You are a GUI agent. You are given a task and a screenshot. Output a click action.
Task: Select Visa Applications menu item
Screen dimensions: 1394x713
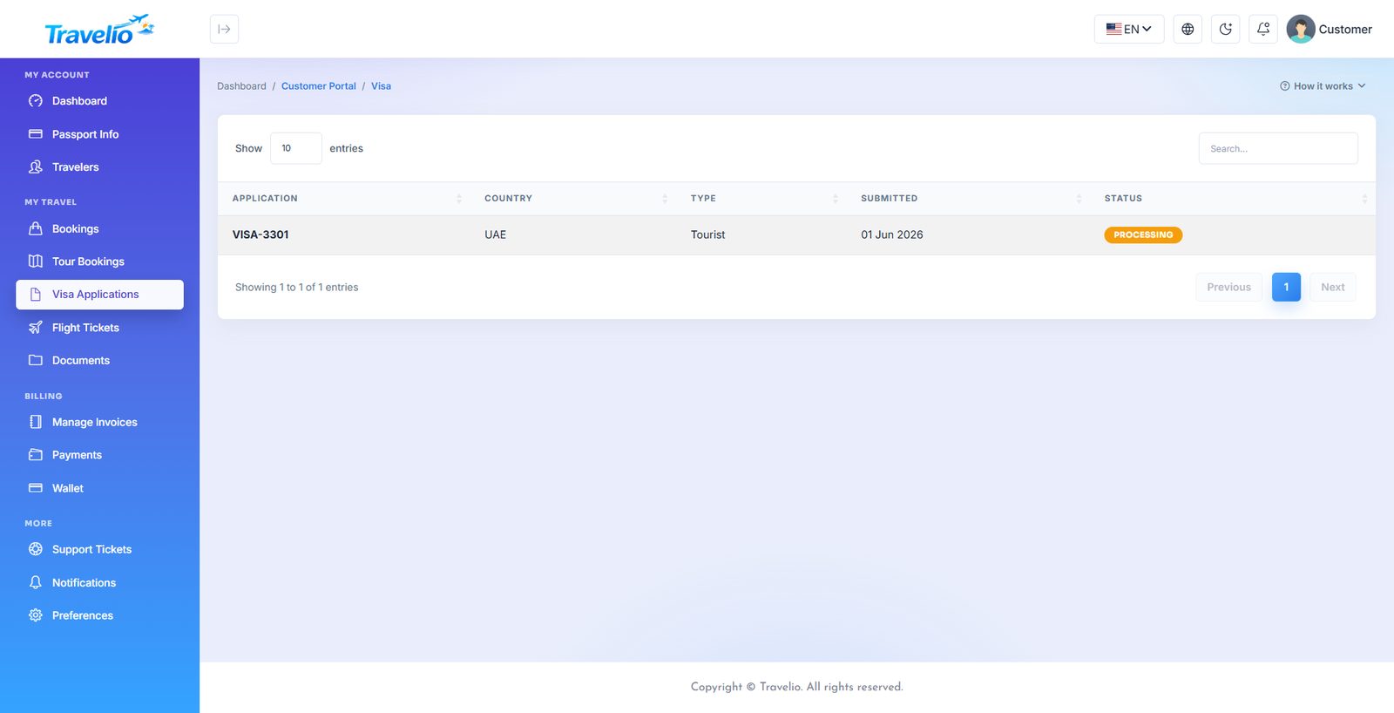(99, 295)
